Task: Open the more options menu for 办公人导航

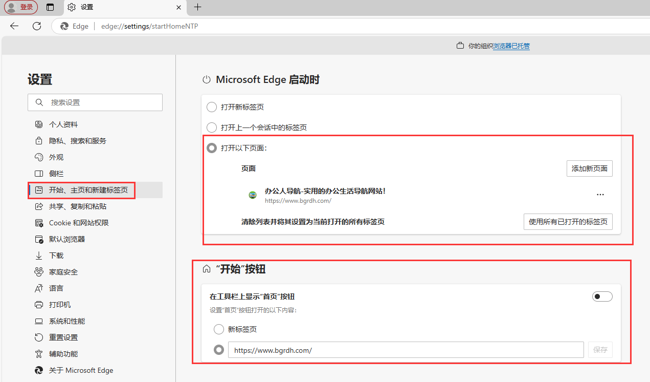Action: click(x=600, y=195)
